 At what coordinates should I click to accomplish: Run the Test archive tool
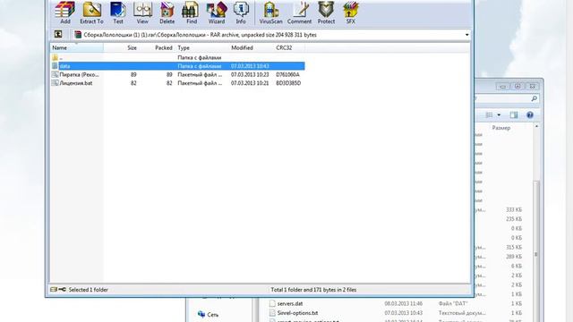tap(118, 13)
